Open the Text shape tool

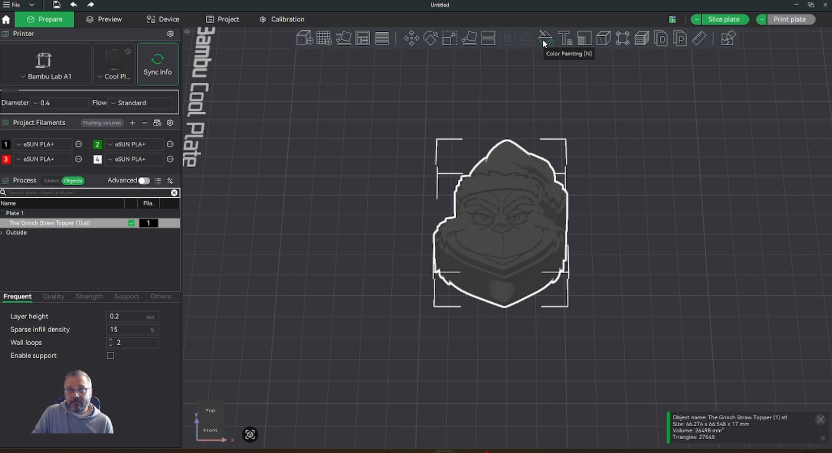click(x=565, y=38)
